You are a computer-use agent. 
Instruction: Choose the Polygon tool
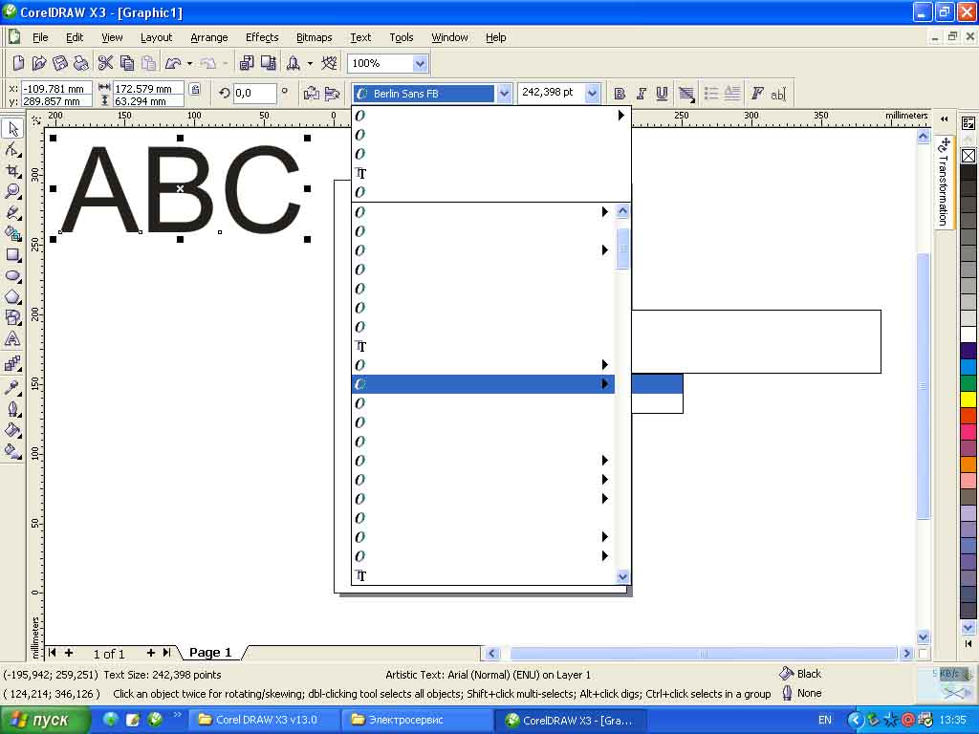point(12,297)
